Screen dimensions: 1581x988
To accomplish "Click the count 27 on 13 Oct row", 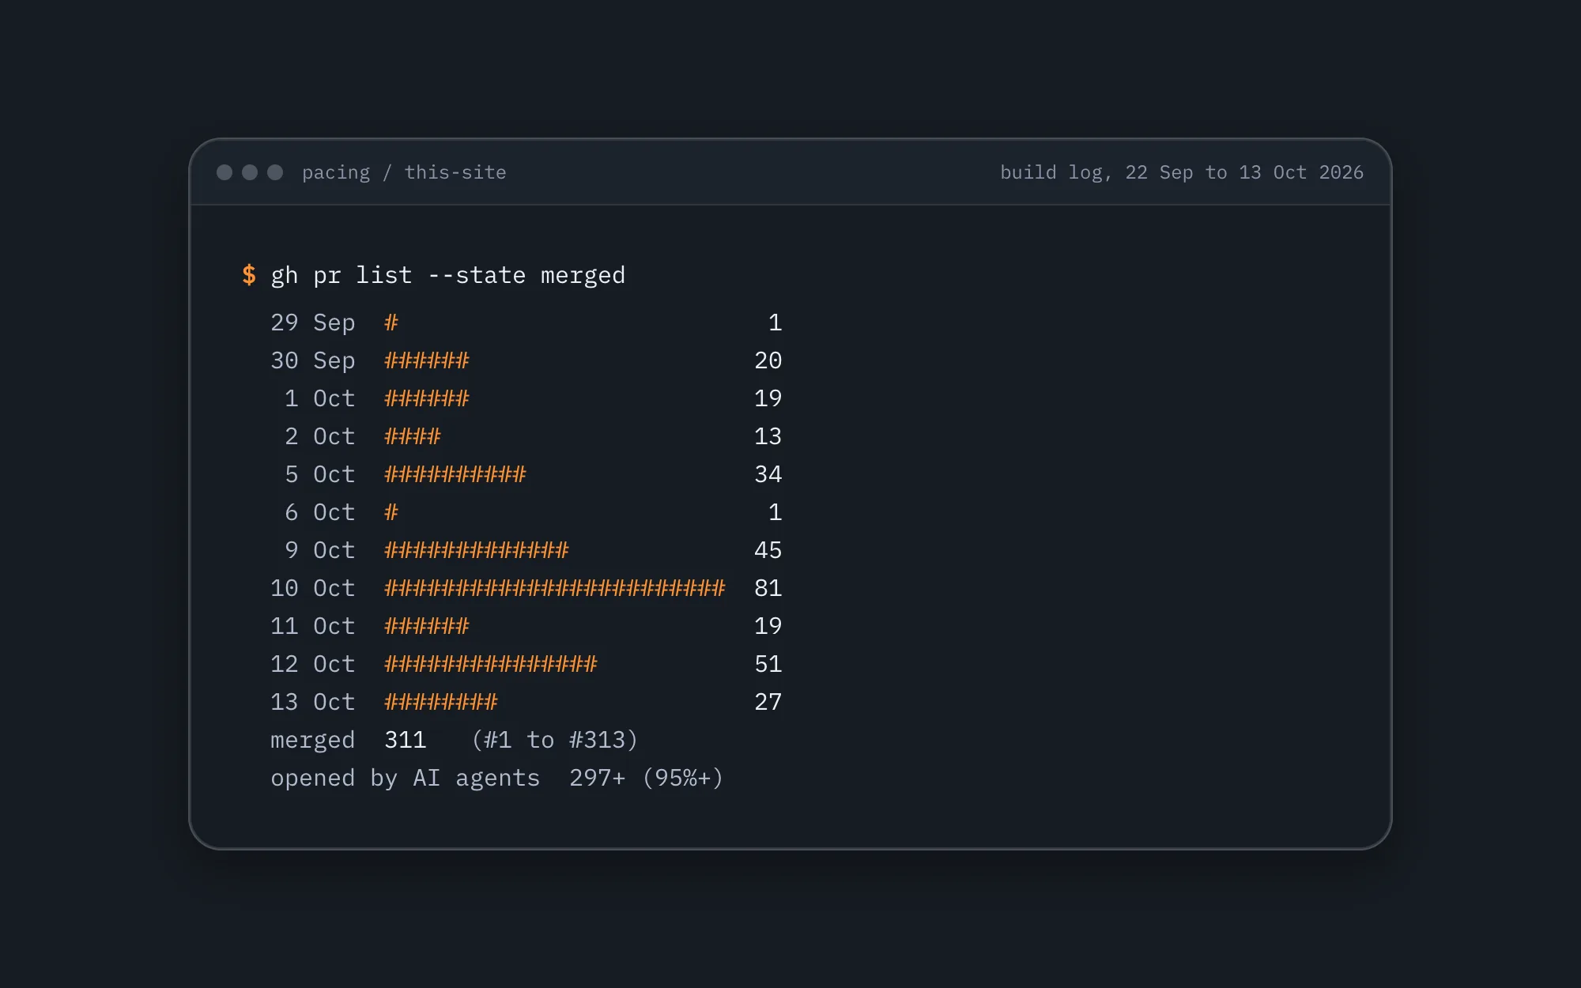I will click(x=768, y=702).
